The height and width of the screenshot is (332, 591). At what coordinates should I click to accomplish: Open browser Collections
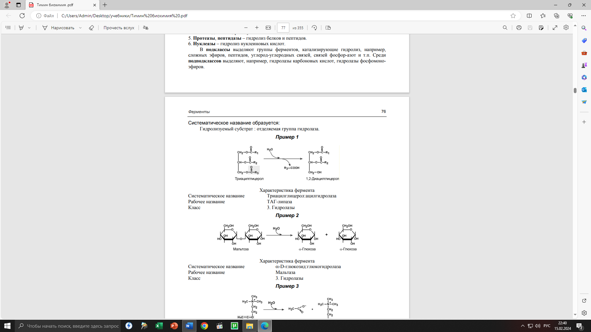[x=557, y=16]
